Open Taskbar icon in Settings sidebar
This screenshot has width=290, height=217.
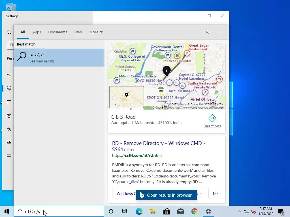pyautogui.click(x=9, y=156)
